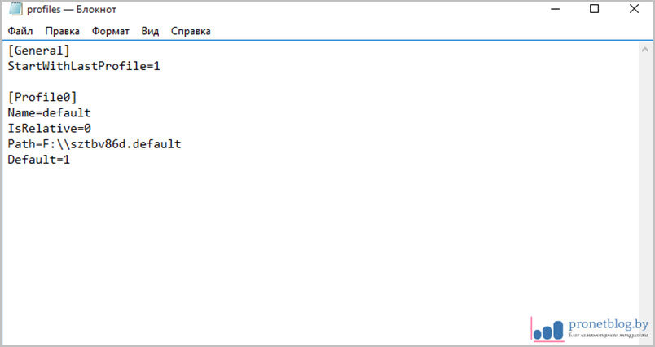Click the Notepad icon in title bar
655x347 pixels.
click(15, 9)
